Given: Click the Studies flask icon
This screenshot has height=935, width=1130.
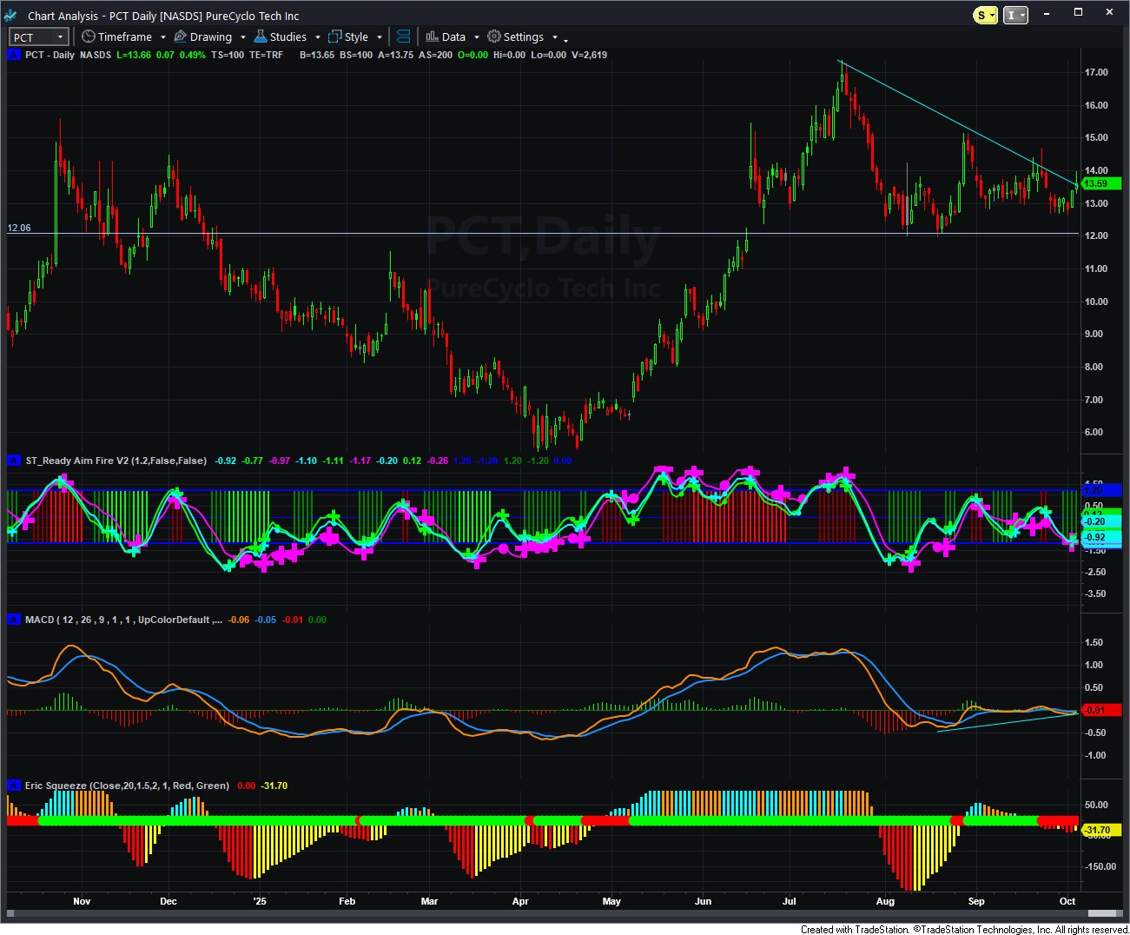Looking at the screenshot, I should pos(260,36).
